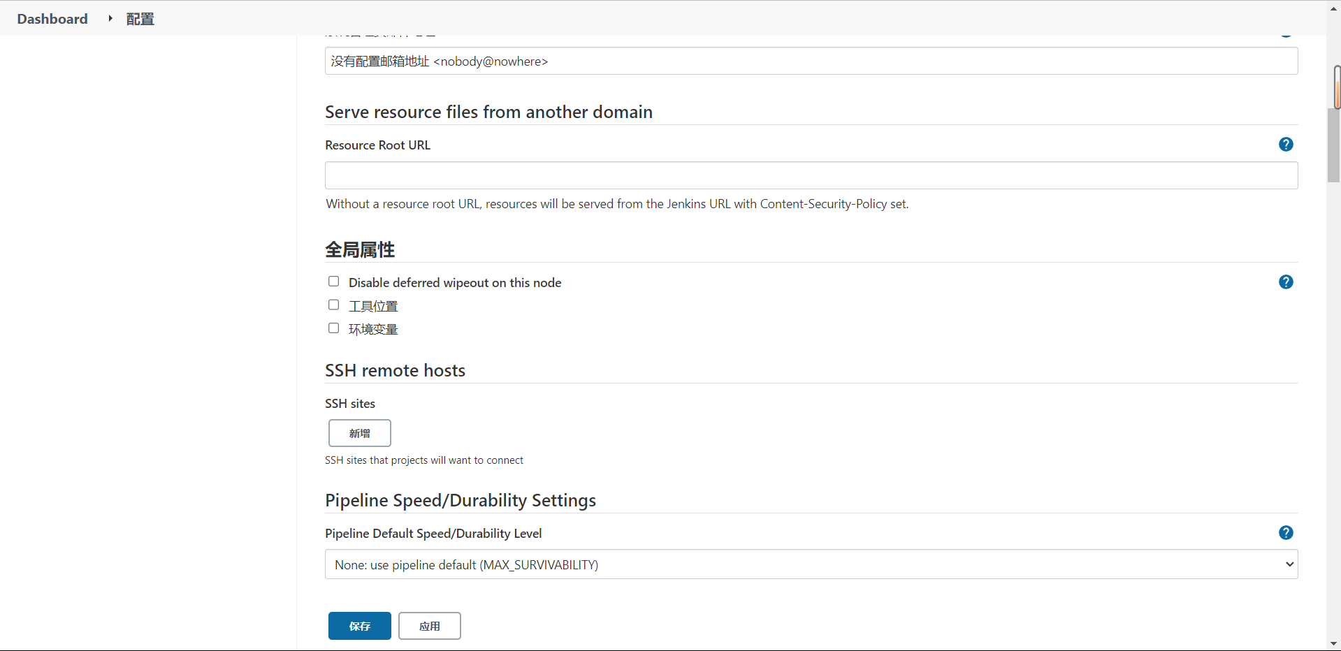Check the 工具位置 checkbox
This screenshot has width=1341, height=651.
click(334, 305)
